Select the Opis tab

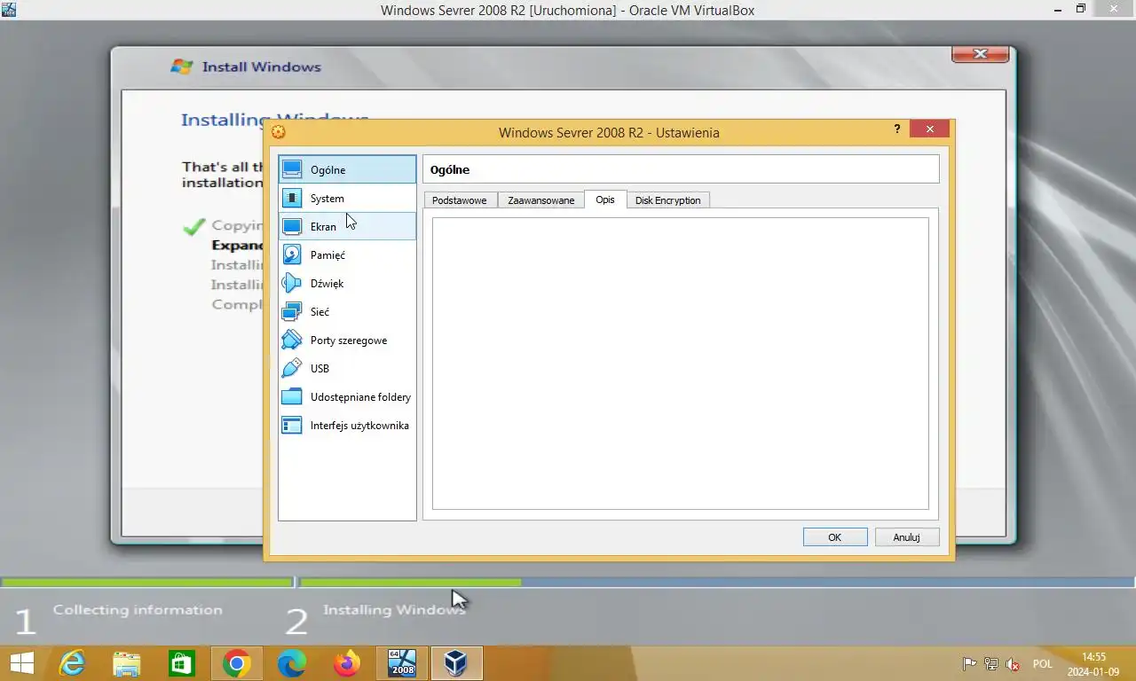(x=605, y=200)
